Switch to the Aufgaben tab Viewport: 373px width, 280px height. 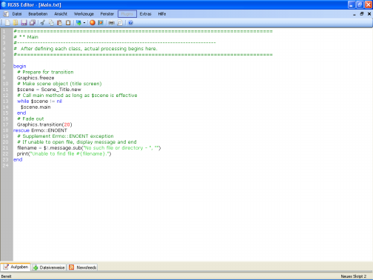(16, 267)
